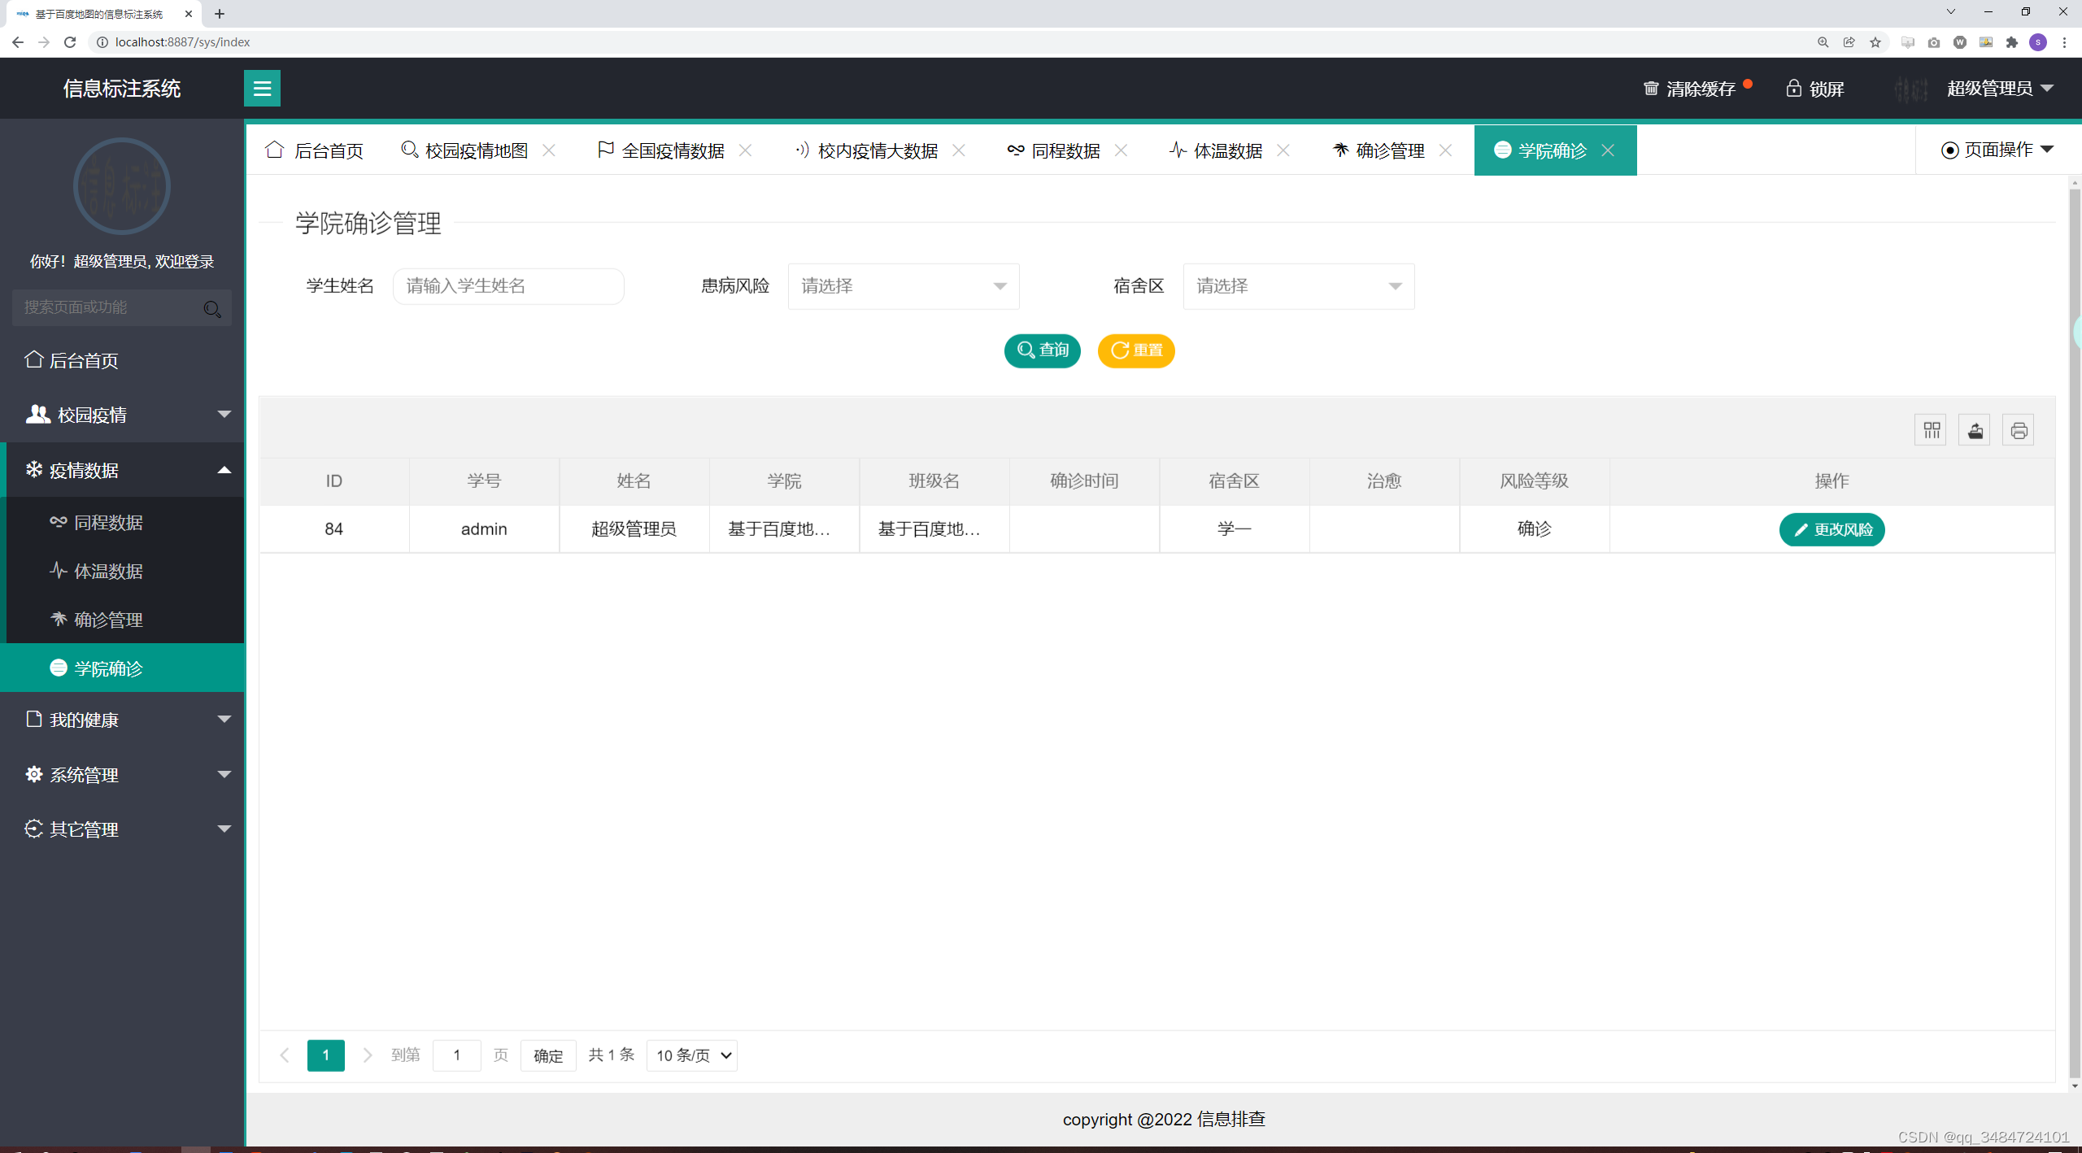Open the 宿舍区 dropdown

tap(1298, 286)
